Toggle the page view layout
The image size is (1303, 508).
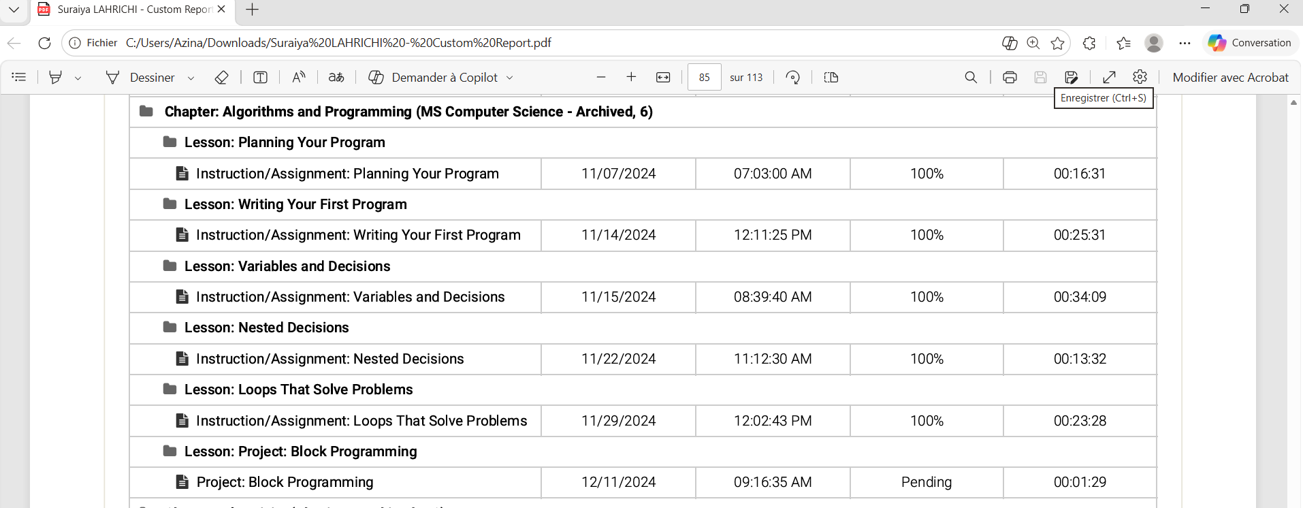click(x=831, y=78)
